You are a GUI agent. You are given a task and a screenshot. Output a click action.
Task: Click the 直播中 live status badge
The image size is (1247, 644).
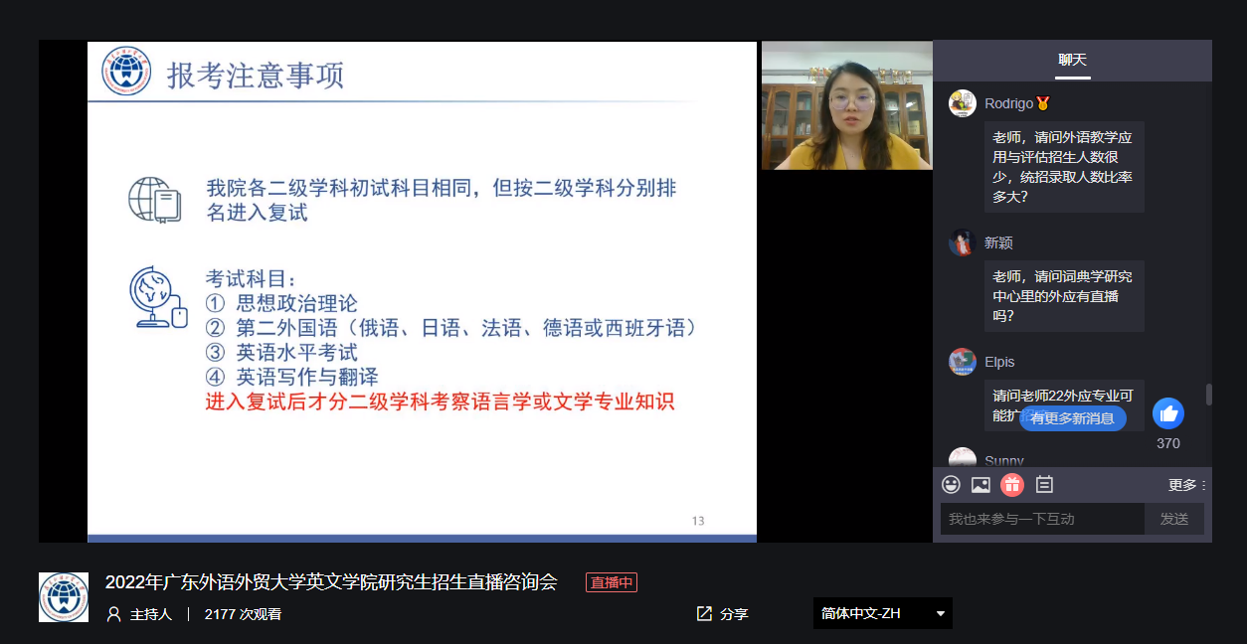pos(611,582)
